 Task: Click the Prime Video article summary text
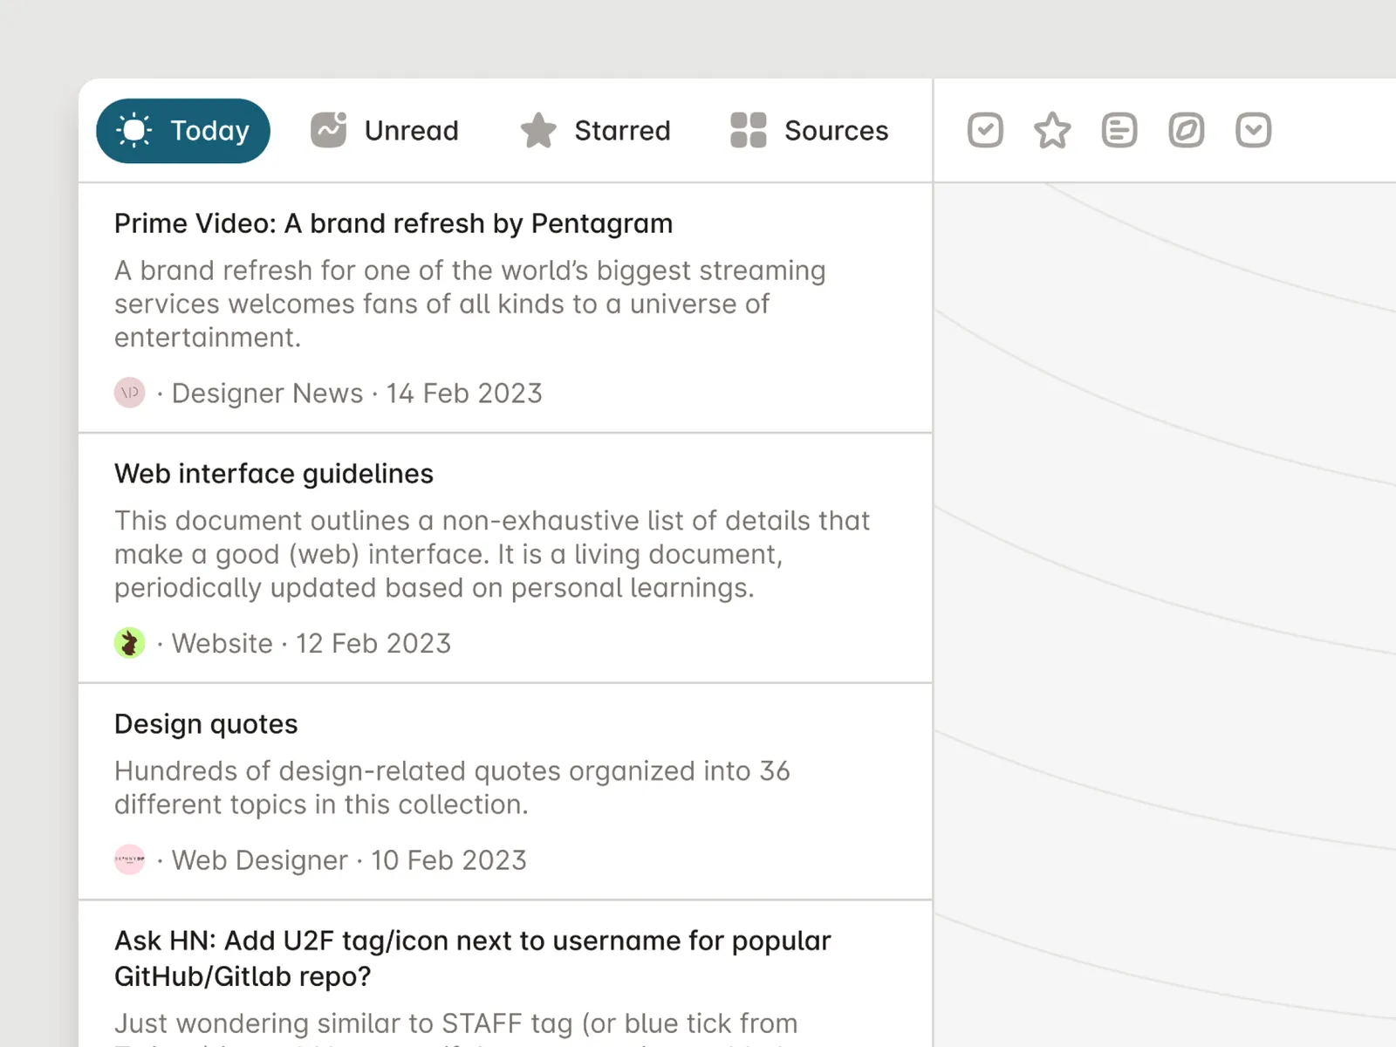(469, 304)
